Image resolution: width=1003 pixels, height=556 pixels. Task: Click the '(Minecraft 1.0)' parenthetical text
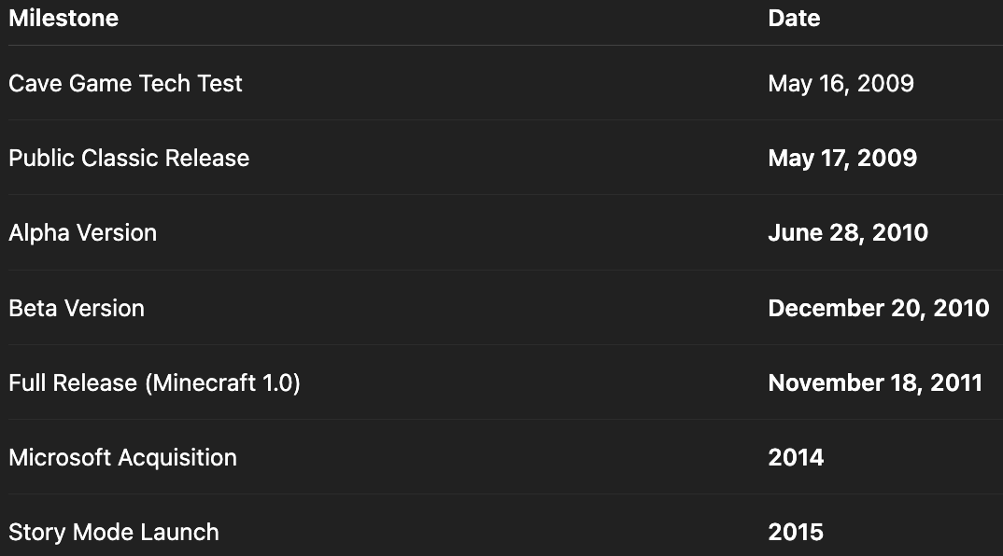[x=222, y=382]
